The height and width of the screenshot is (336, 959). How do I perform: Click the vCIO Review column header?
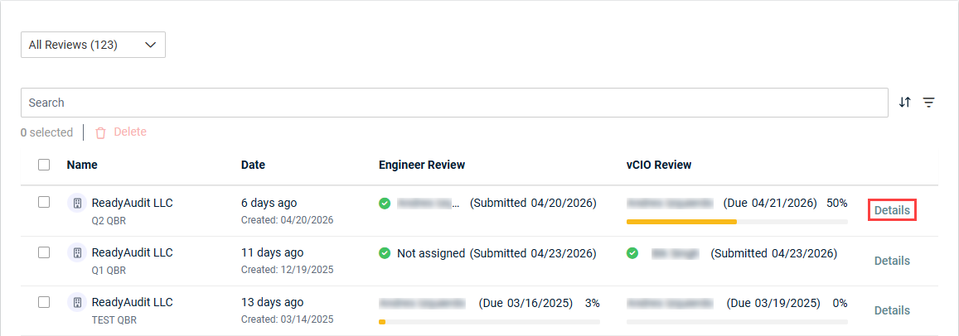point(659,165)
